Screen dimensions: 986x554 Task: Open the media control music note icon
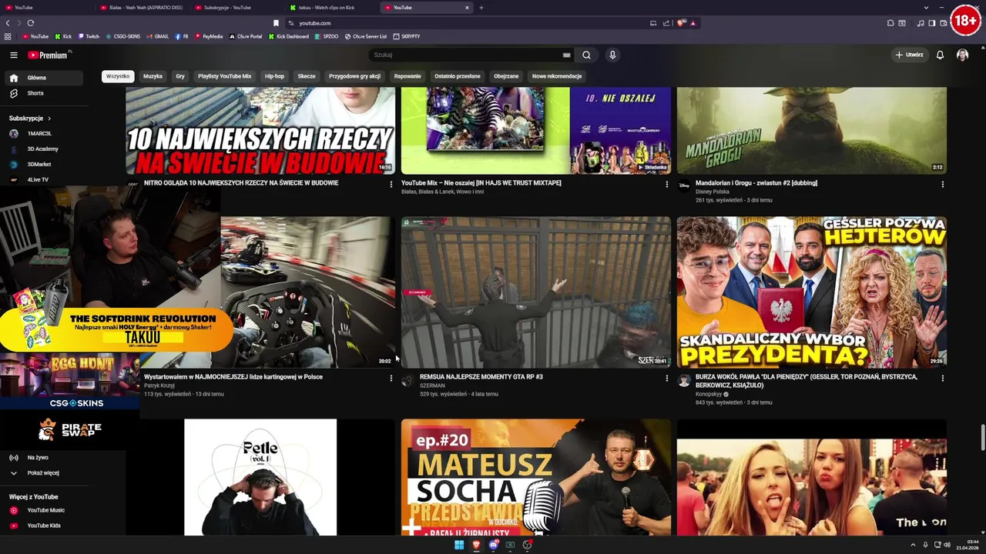921,23
